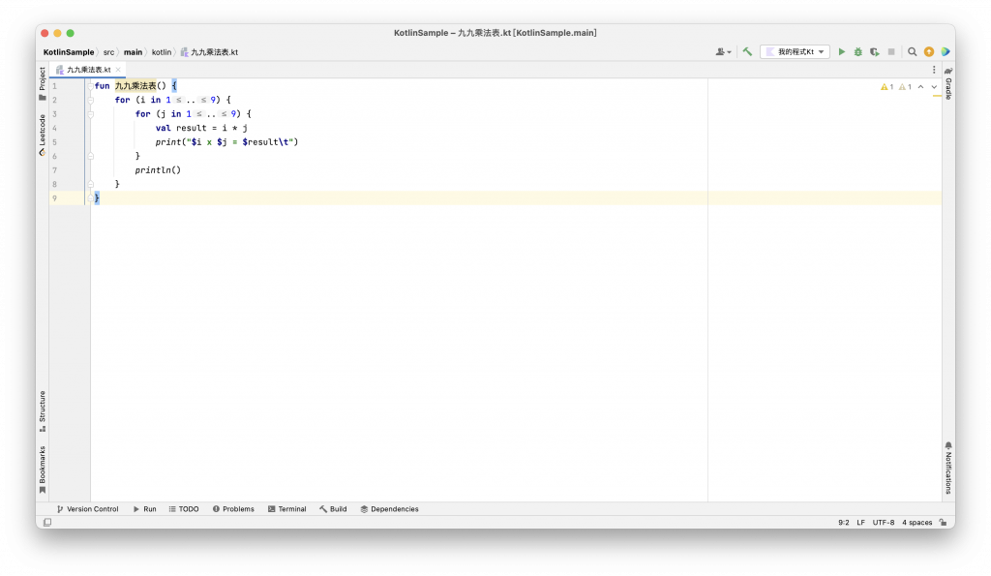Click the print statement on line 5

coord(226,142)
